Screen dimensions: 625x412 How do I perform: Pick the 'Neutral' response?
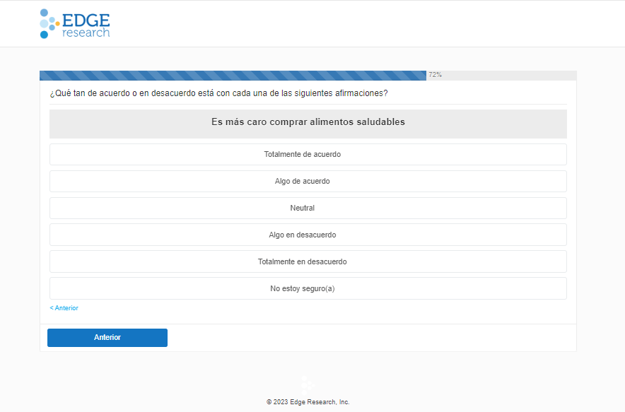[x=308, y=208]
